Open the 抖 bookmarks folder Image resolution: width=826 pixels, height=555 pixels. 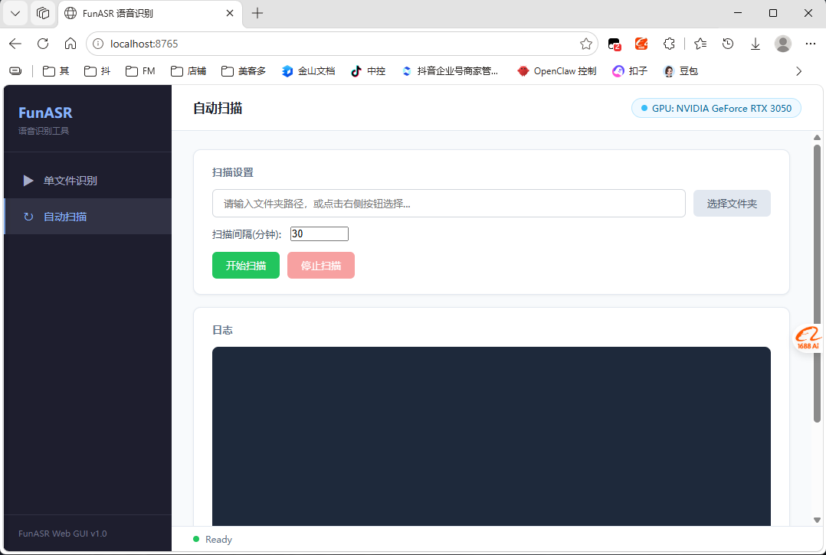(97, 71)
